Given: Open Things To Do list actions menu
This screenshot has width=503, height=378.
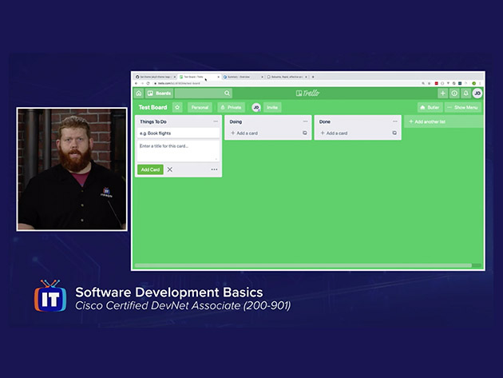Looking at the screenshot, I should [215, 121].
